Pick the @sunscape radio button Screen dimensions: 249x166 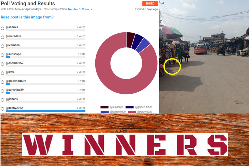coord(2,55)
